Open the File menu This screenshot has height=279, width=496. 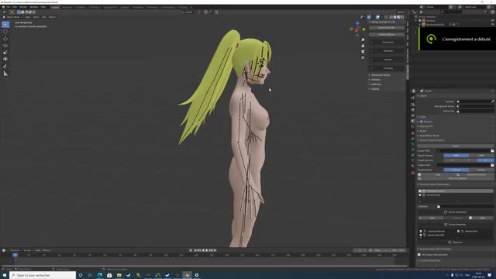click(x=9, y=7)
